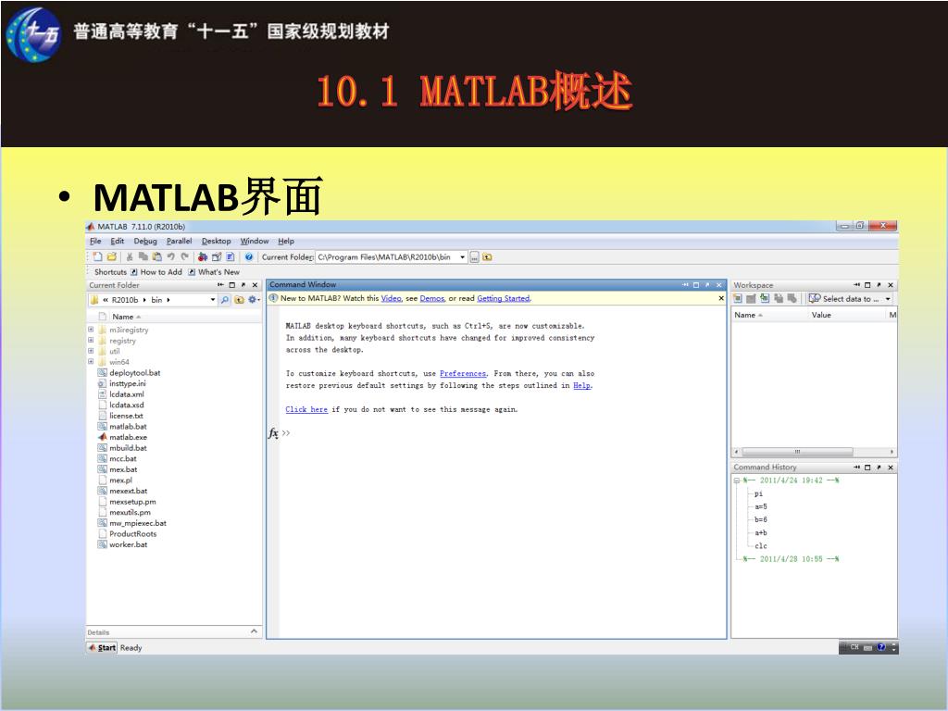Select 'clc' in Command History

(761, 546)
